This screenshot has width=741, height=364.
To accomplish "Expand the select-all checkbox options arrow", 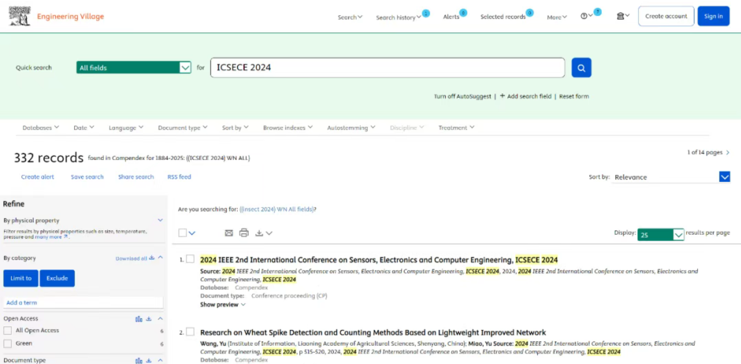I will click(x=192, y=233).
